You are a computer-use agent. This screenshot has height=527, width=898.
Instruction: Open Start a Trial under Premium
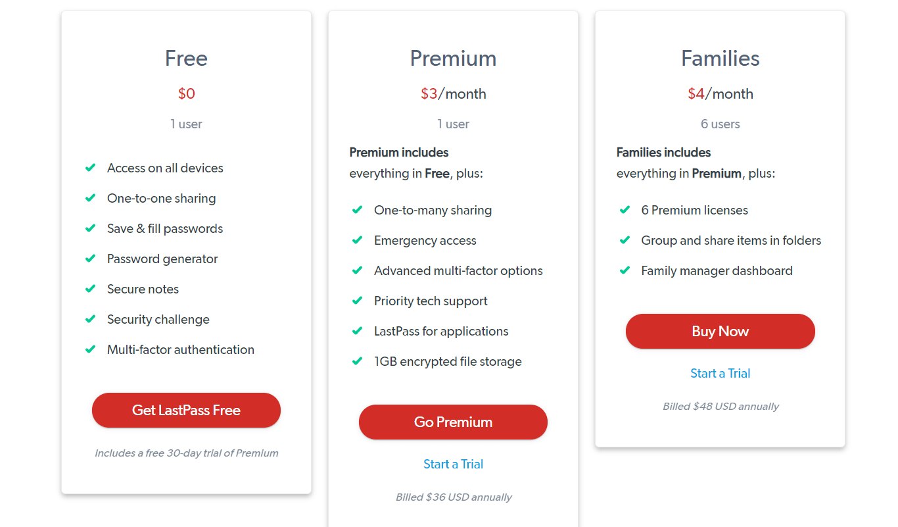point(453,464)
